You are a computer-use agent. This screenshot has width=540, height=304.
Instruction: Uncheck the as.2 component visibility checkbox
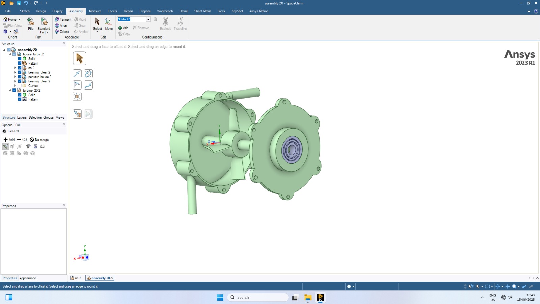[x=20, y=68]
